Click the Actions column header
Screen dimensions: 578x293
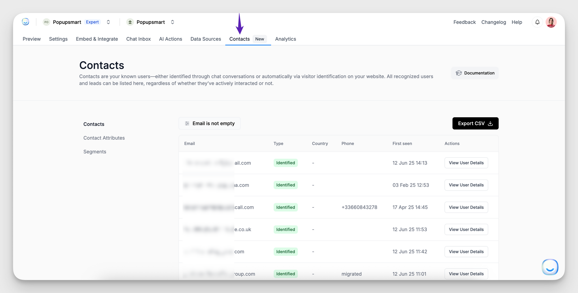(x=452, y=143)
